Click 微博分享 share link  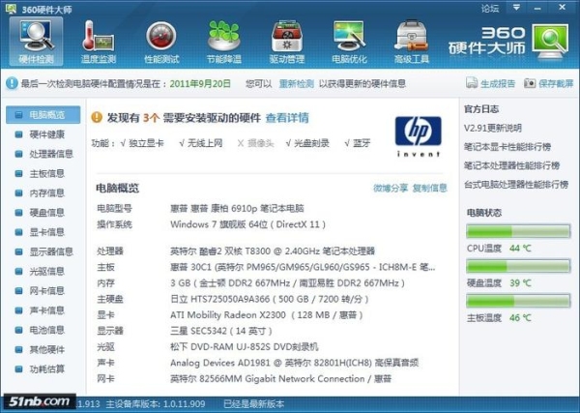pos(391,188)
